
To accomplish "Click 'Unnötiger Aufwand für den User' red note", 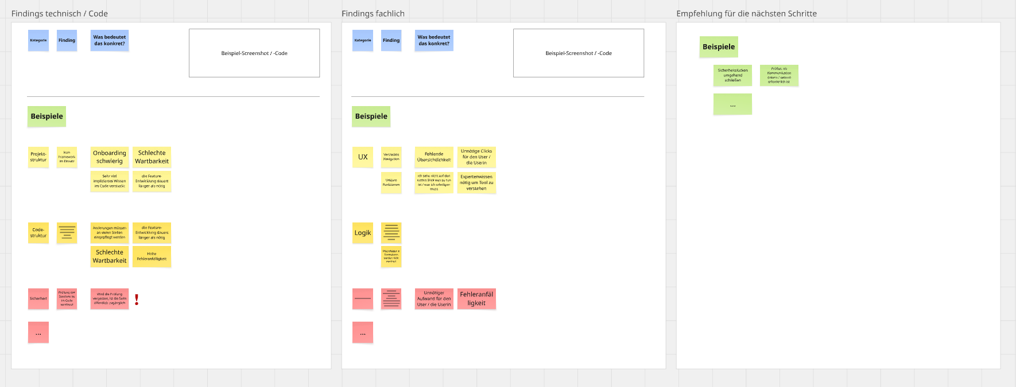I will point(434,299).
